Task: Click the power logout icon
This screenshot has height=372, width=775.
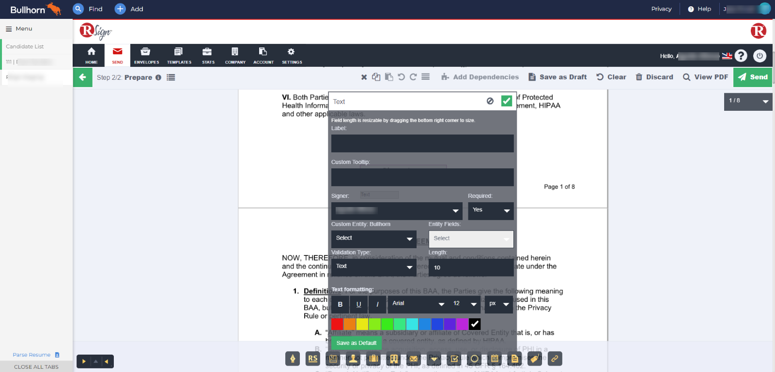Action: [759, 56]
